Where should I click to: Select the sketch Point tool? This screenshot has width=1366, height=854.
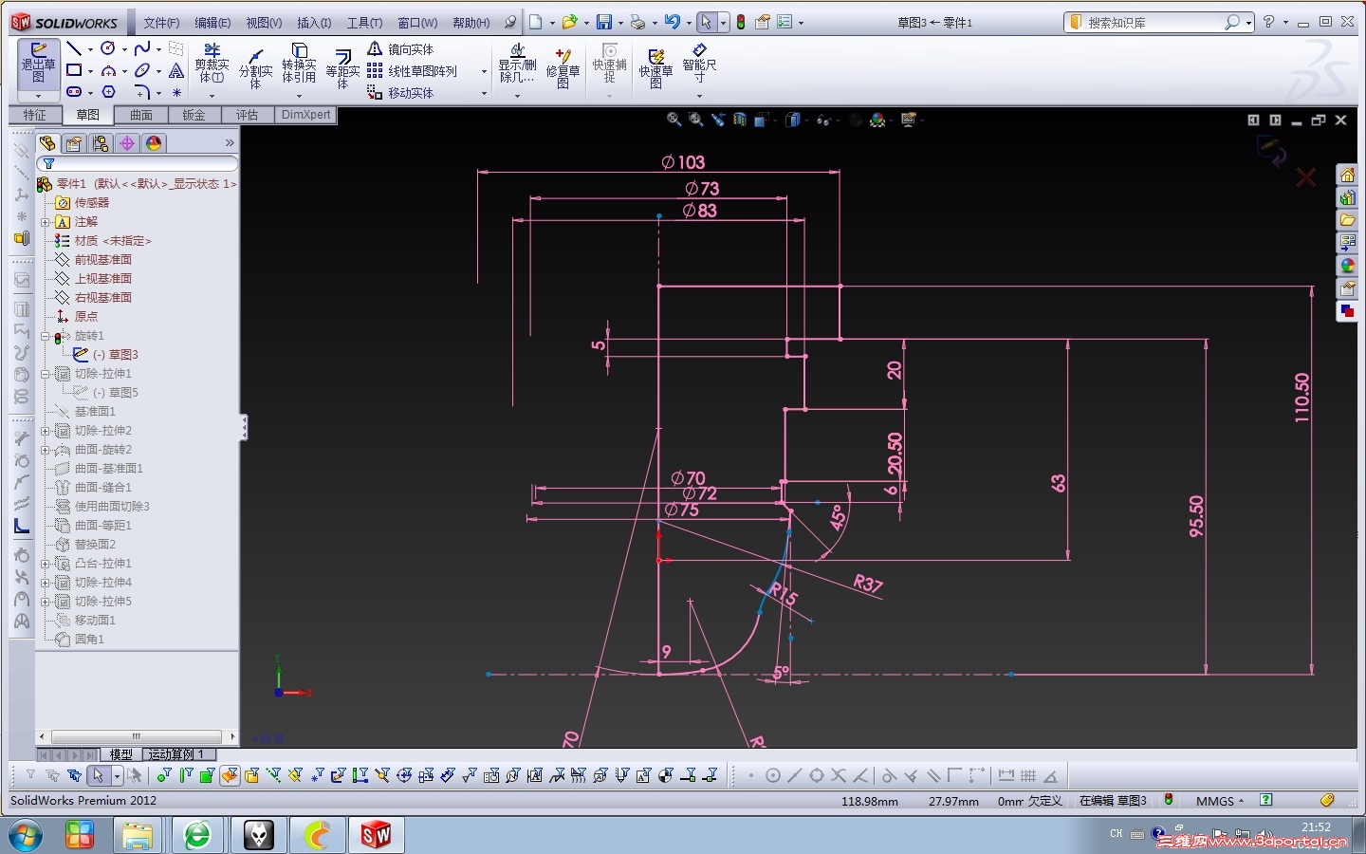click(x=176, y=92)
